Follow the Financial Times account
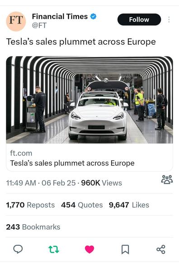 [139, 19]
